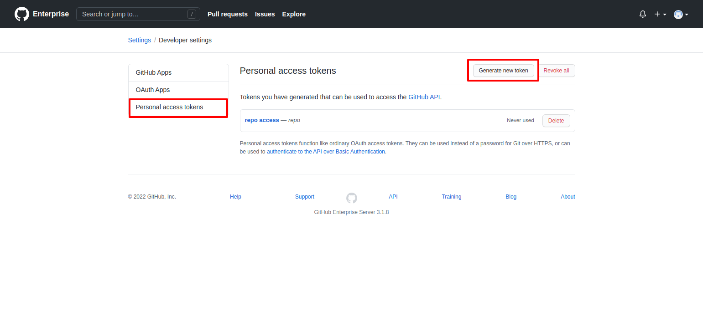Click the footer GitHub mark icon
This screenshot has width=703, height=322.
point(351,198)
